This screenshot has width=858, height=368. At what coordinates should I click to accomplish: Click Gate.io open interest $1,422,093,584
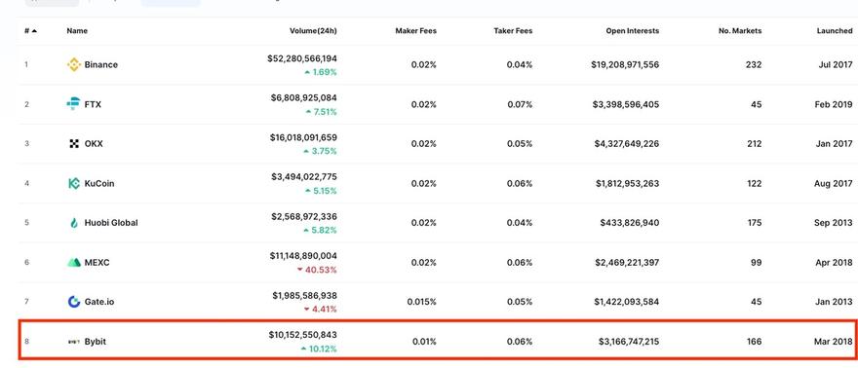(627, 302)
